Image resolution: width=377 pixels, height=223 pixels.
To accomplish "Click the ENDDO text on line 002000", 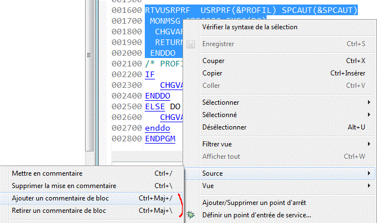I will 163,53.
